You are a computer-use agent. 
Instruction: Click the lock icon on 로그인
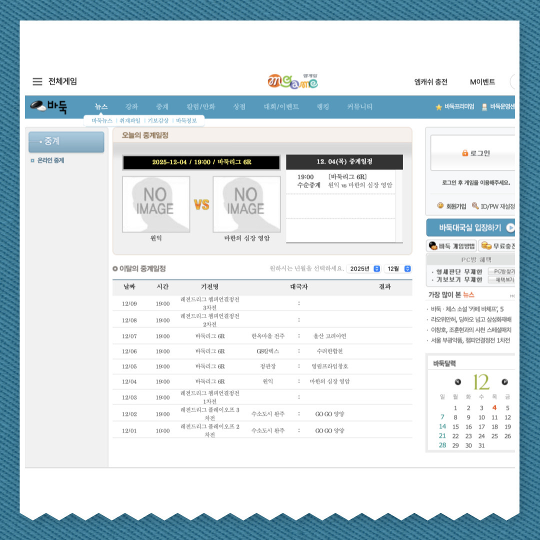tap(465, 153)
